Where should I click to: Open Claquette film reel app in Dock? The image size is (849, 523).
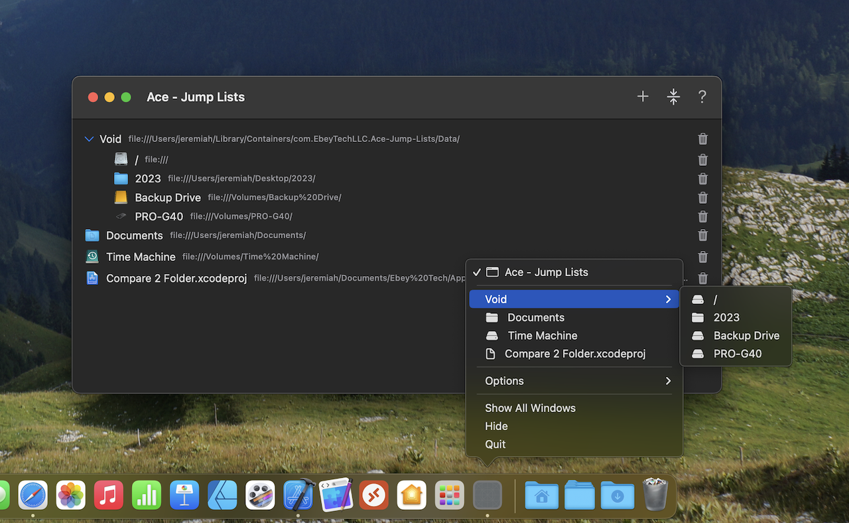tap(260, 495)
